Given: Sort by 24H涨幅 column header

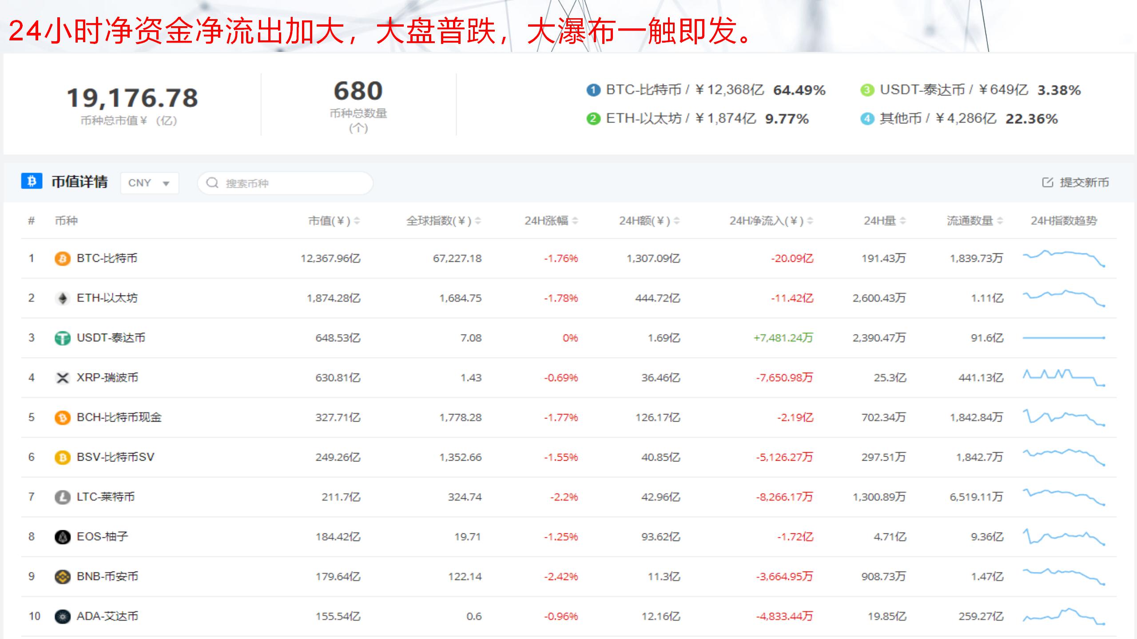Looking at the screenshot, I should [551, 221].
